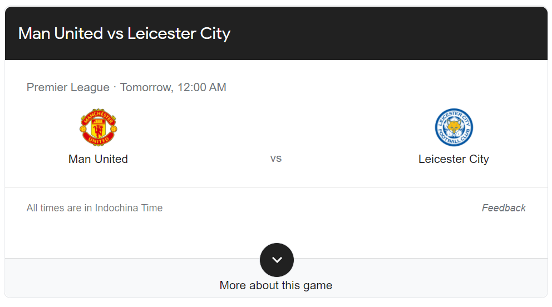Image resolution: width=552 pixels, height=307 pixels.
Task: Select the Man United team name
Action: point(98,159)
